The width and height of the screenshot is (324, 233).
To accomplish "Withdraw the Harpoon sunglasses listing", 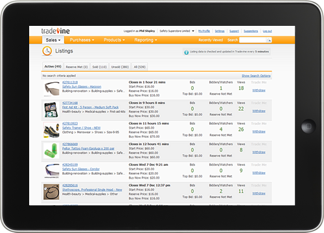I will (x=259, y=91).
